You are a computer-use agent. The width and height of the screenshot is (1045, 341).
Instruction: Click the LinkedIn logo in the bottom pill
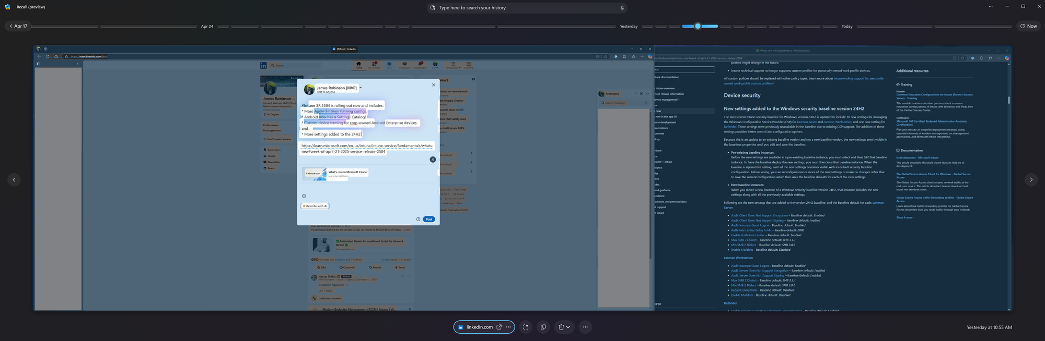click(460, 327)
